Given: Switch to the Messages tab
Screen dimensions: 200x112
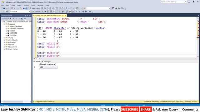Looking at the screenshot, I should (x=46, y=62).
